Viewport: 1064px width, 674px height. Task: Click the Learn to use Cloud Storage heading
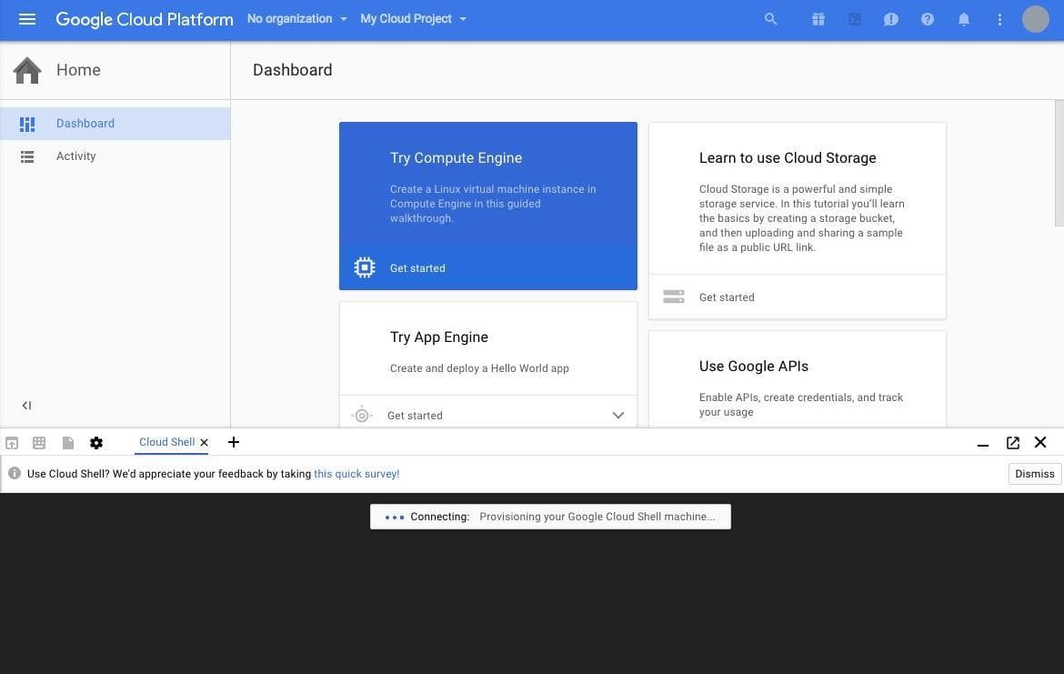(788, 158)
